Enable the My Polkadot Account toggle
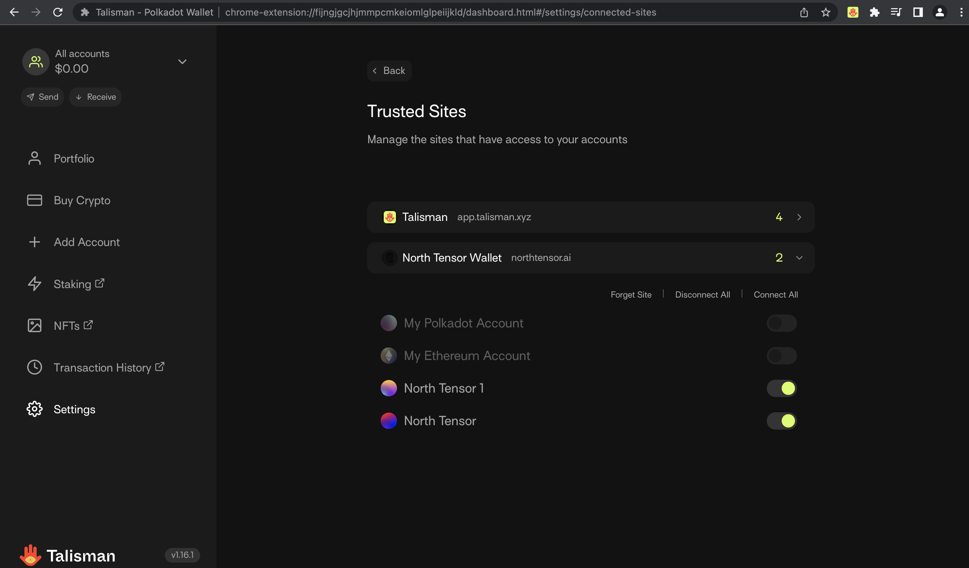969x568 pixels. pyautogui.click(x=782, y=323)
